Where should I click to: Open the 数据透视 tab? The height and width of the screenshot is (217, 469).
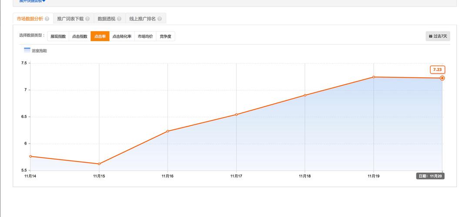pos(106,19)
